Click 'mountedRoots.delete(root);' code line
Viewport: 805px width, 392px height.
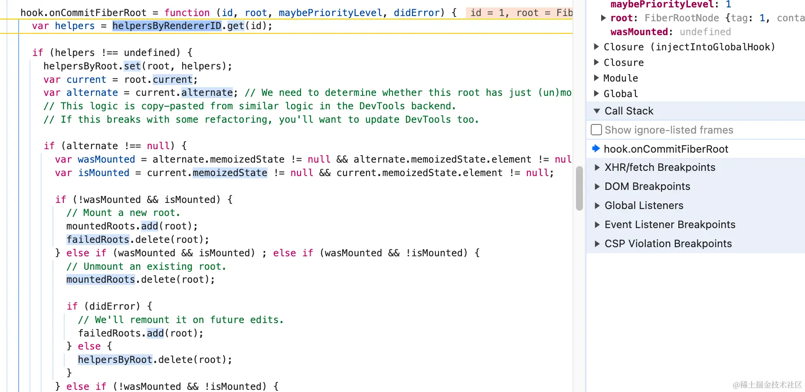[141, 280]
